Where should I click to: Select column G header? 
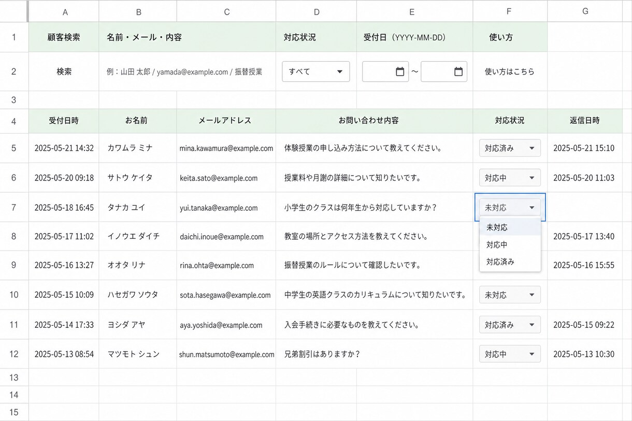tap(585, 11)
